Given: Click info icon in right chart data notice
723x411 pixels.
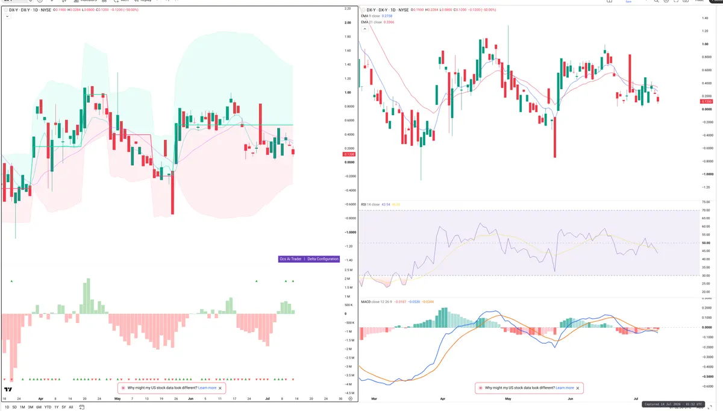Looking at the screenshot, I should point(481,388).
